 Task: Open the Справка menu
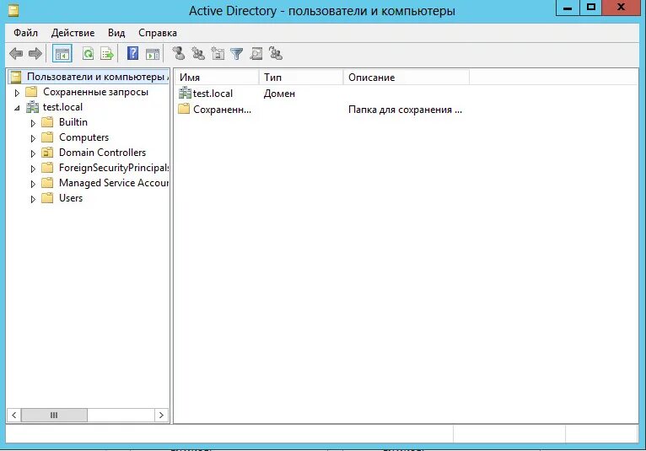(158, 33)
